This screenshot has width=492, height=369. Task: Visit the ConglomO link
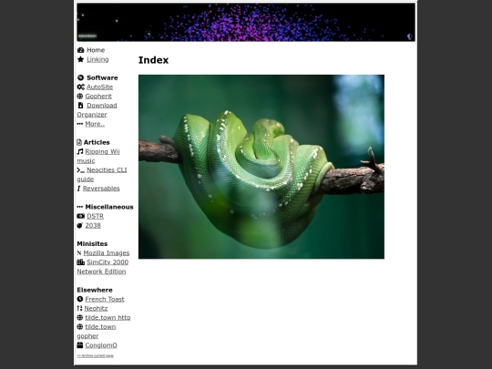pos(101,345)
